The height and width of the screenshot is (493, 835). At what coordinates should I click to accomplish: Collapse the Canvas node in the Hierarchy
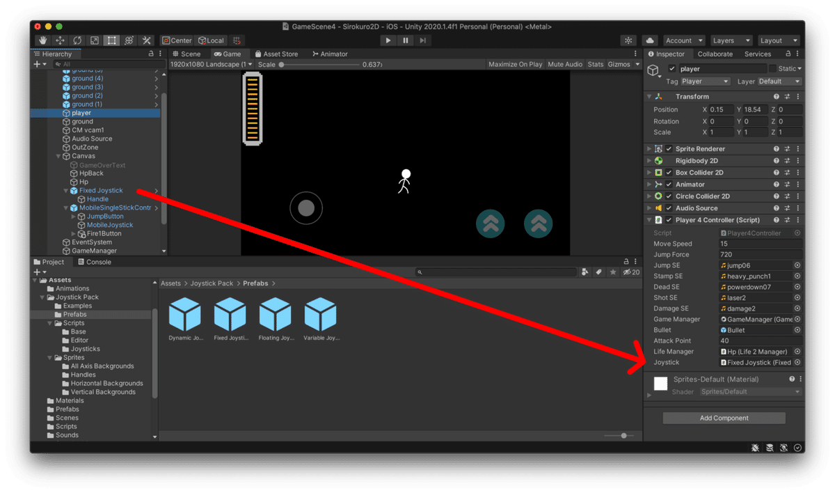(x=58, y=156)
